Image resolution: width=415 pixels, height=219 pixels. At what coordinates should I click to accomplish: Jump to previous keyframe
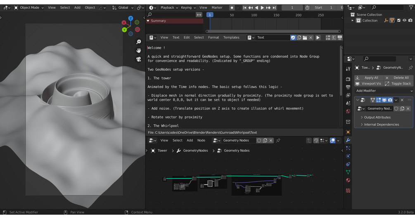click(x=250, y=8)
